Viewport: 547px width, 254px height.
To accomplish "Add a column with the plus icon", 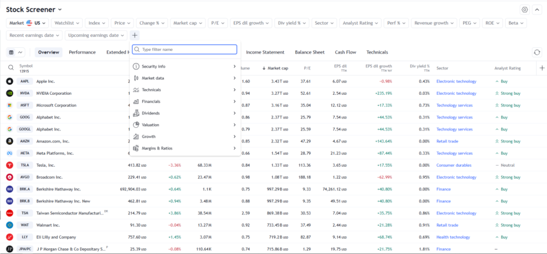I will pos(542,68).
